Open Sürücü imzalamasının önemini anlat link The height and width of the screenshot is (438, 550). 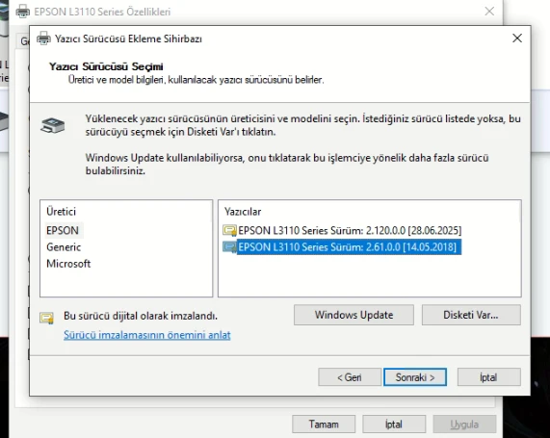coord(147,335)
